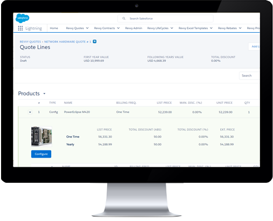
Task: Click the search magnifier icon
Action: pos(124,18)
